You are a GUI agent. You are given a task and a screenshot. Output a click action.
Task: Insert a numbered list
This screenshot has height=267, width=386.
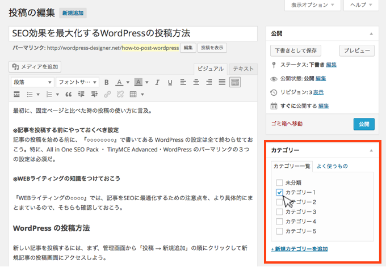click(x=49, y=95)
